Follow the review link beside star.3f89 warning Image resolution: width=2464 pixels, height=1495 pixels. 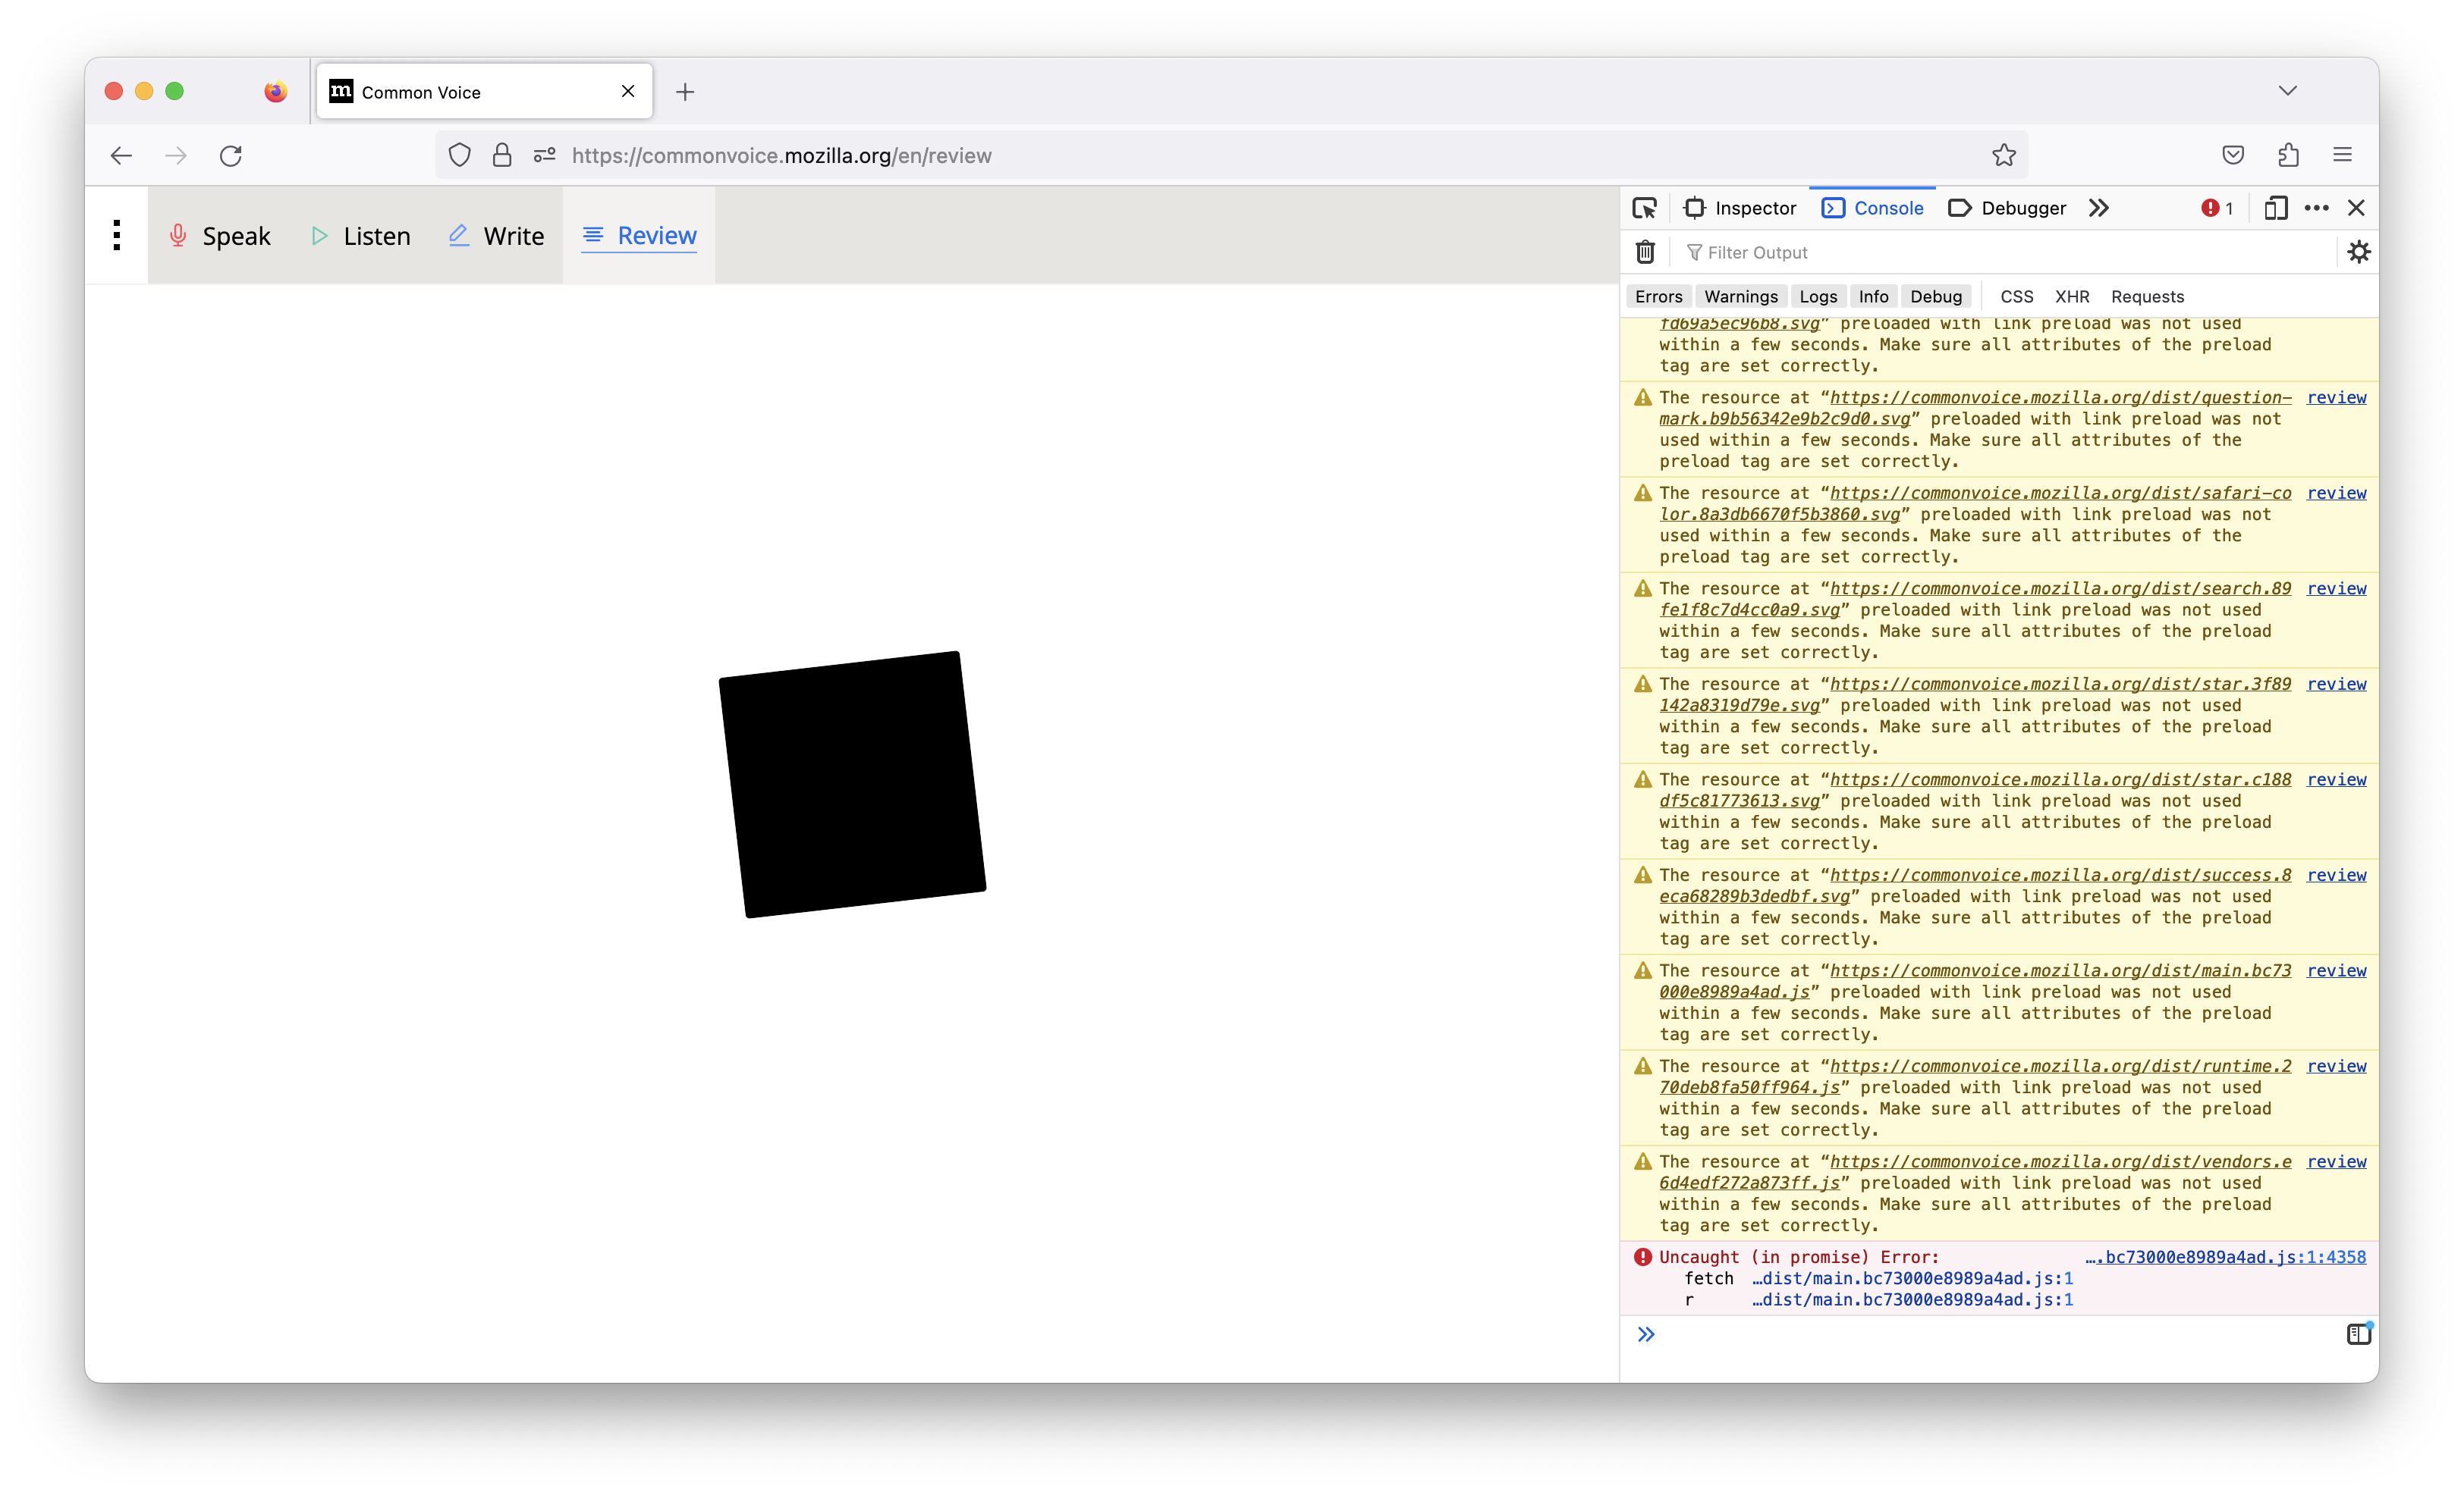click(2336, 684)
